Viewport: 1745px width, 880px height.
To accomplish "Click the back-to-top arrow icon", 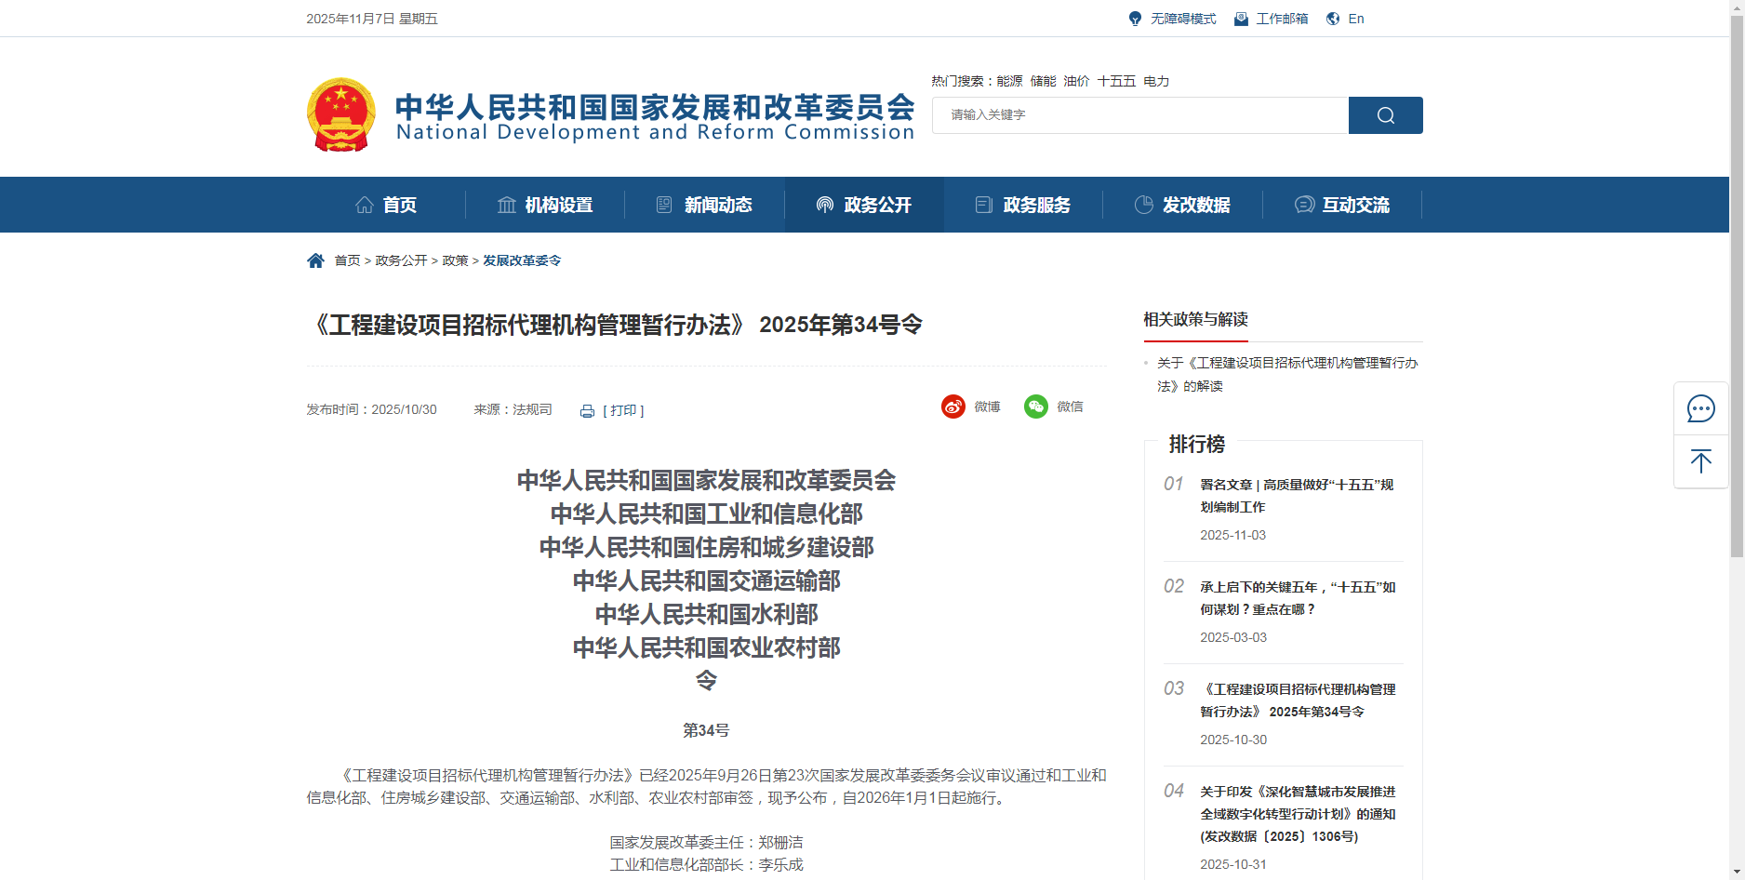I will point(1701,461).
